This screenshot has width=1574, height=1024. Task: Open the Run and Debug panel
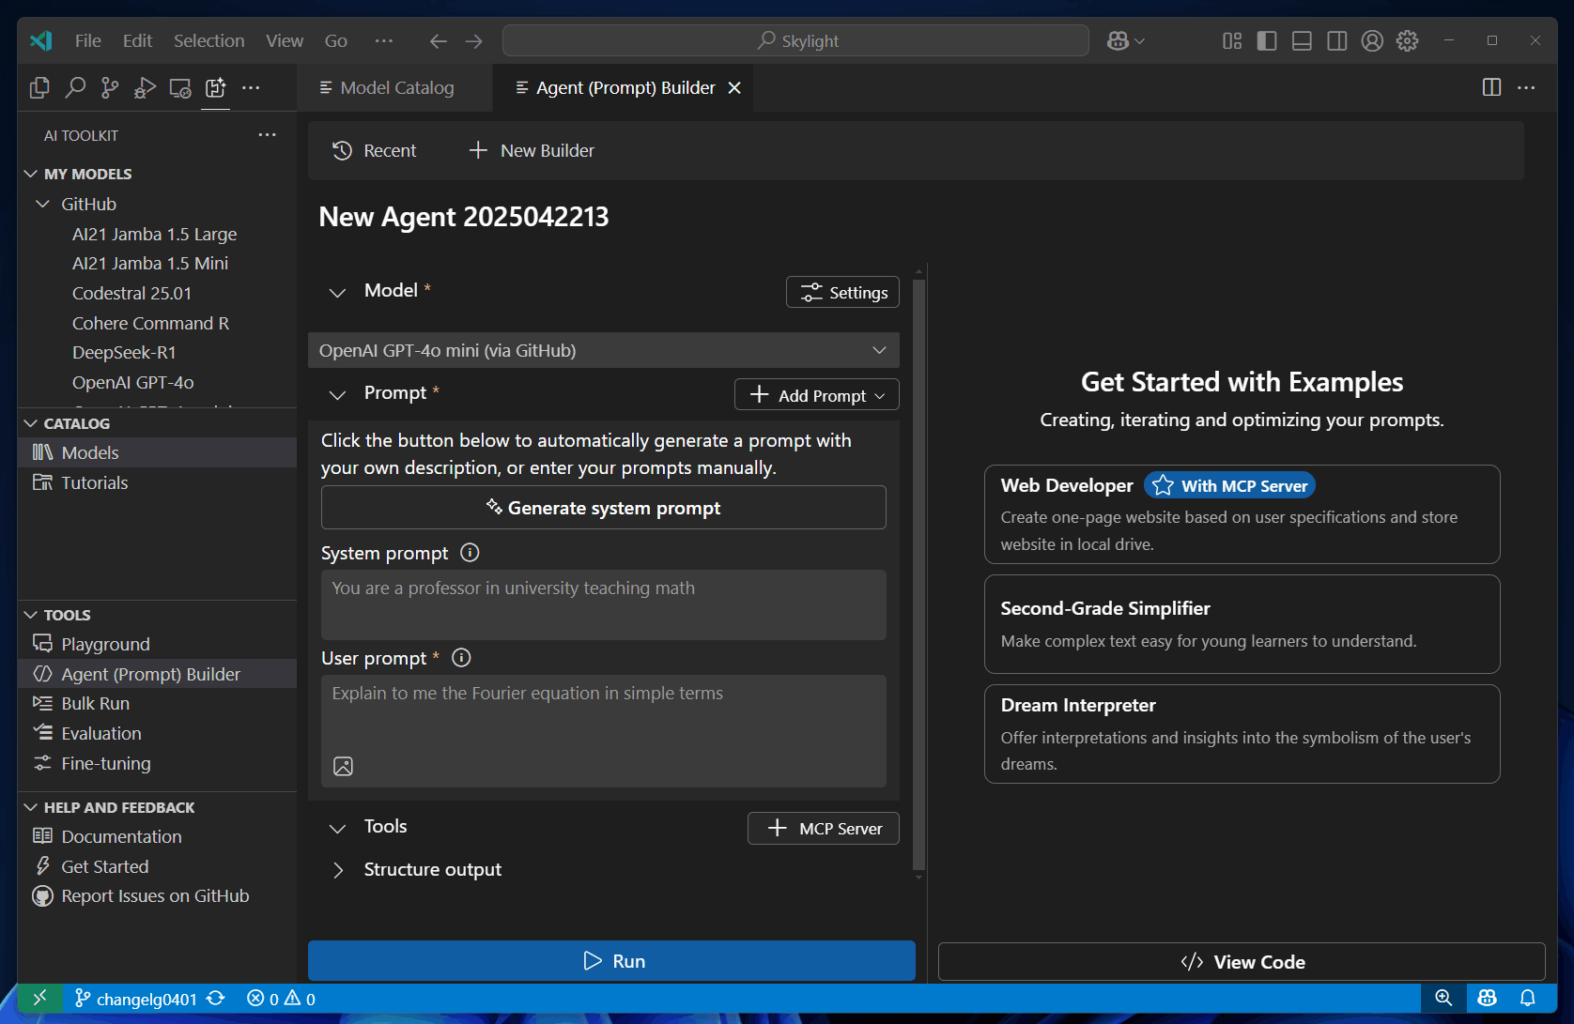click(x=145, y=87)
